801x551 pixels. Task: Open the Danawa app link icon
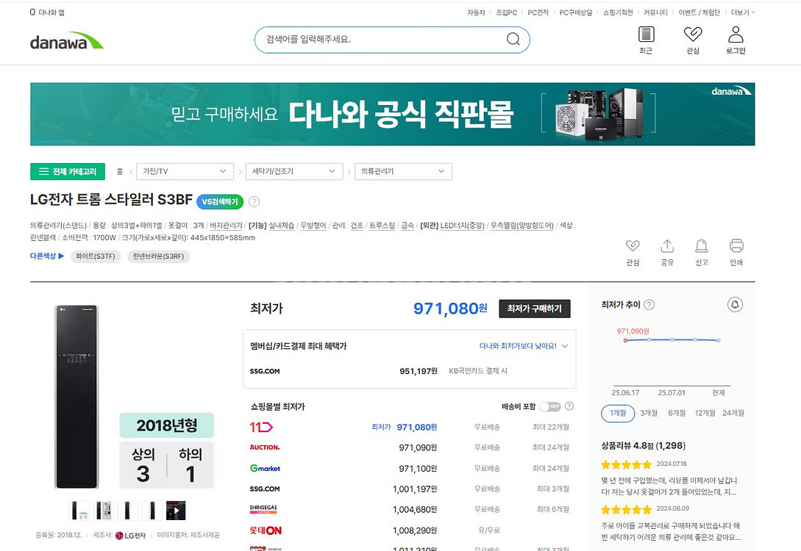tap(32, 12)
